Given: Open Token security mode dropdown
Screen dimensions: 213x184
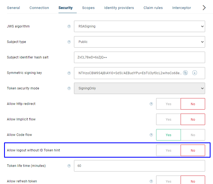Looking at the screenshot, I should point(140,88).
